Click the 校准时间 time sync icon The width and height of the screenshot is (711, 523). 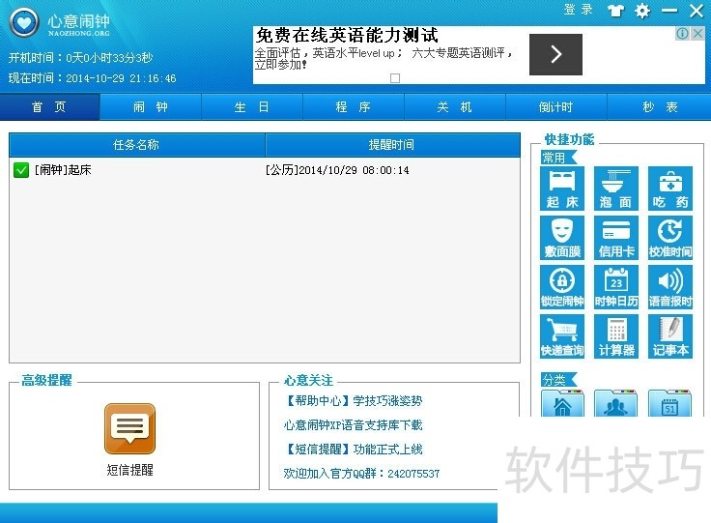(x=670, y=238)
